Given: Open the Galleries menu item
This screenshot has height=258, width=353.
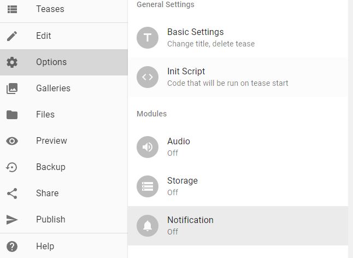Looking at the screenshot, I should coord(64,89).
